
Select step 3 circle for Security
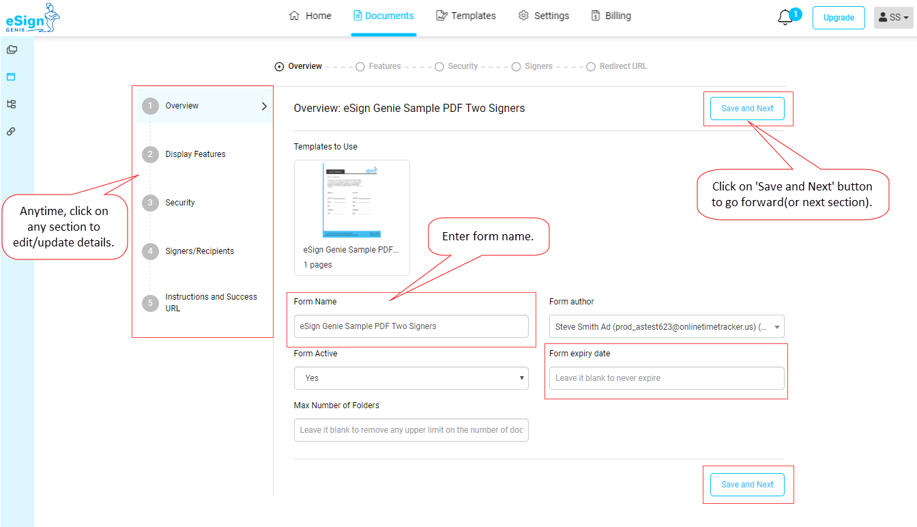(150, 203)
